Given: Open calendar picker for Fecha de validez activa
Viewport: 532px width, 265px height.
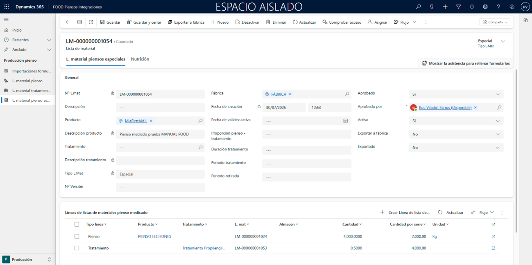Looking at the screenshot, I should [345, 121].
